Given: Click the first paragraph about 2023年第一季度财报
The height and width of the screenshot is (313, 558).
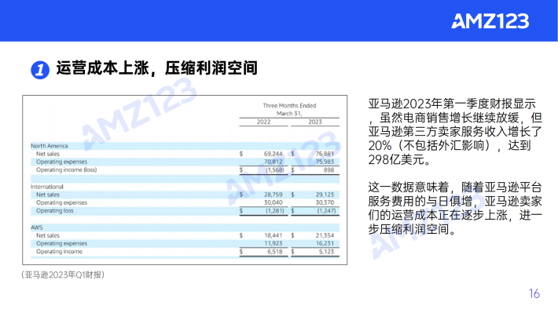Looking at the screenshot, I should point(455,132).
